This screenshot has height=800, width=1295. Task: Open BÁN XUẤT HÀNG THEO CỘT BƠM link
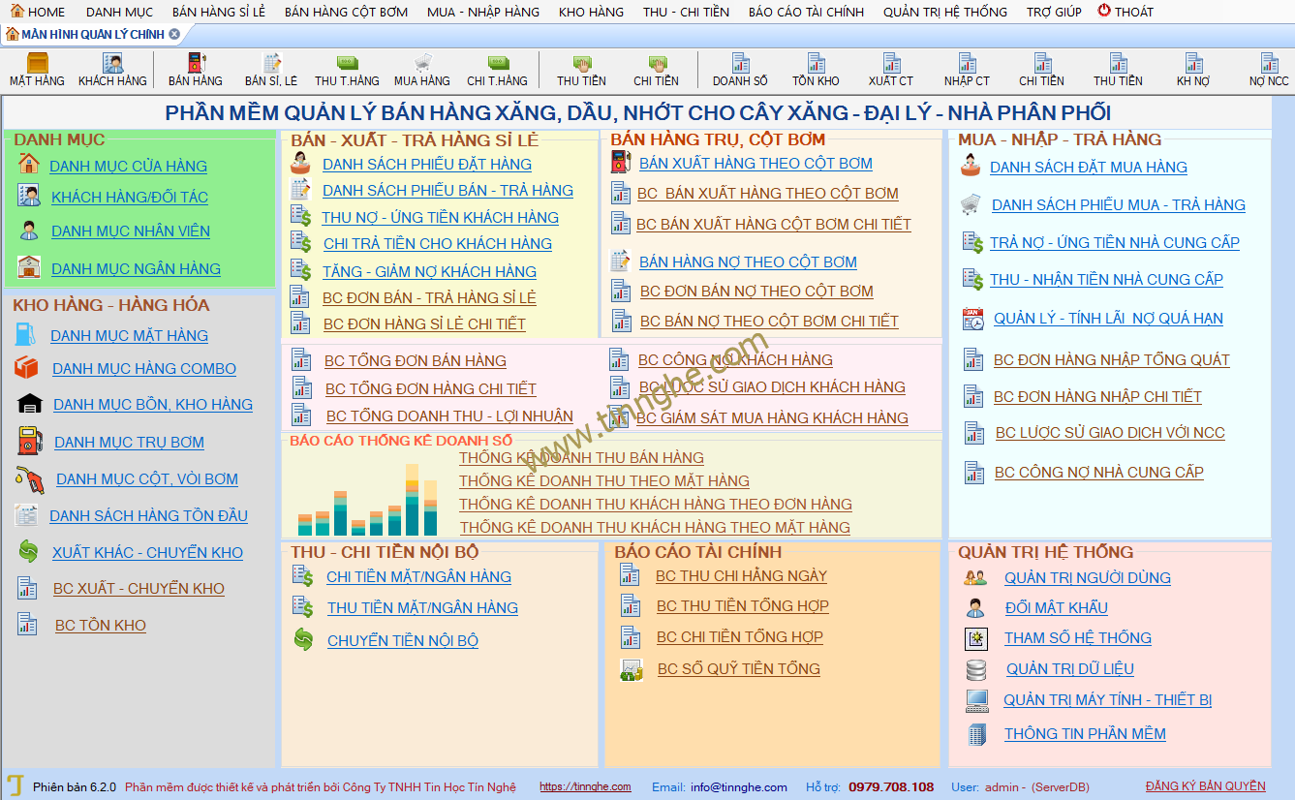(755, 164)
